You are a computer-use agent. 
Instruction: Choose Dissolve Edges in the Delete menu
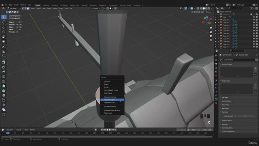click(112, 100)
